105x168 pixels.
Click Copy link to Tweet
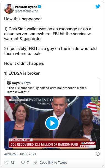tap(53, 163)
